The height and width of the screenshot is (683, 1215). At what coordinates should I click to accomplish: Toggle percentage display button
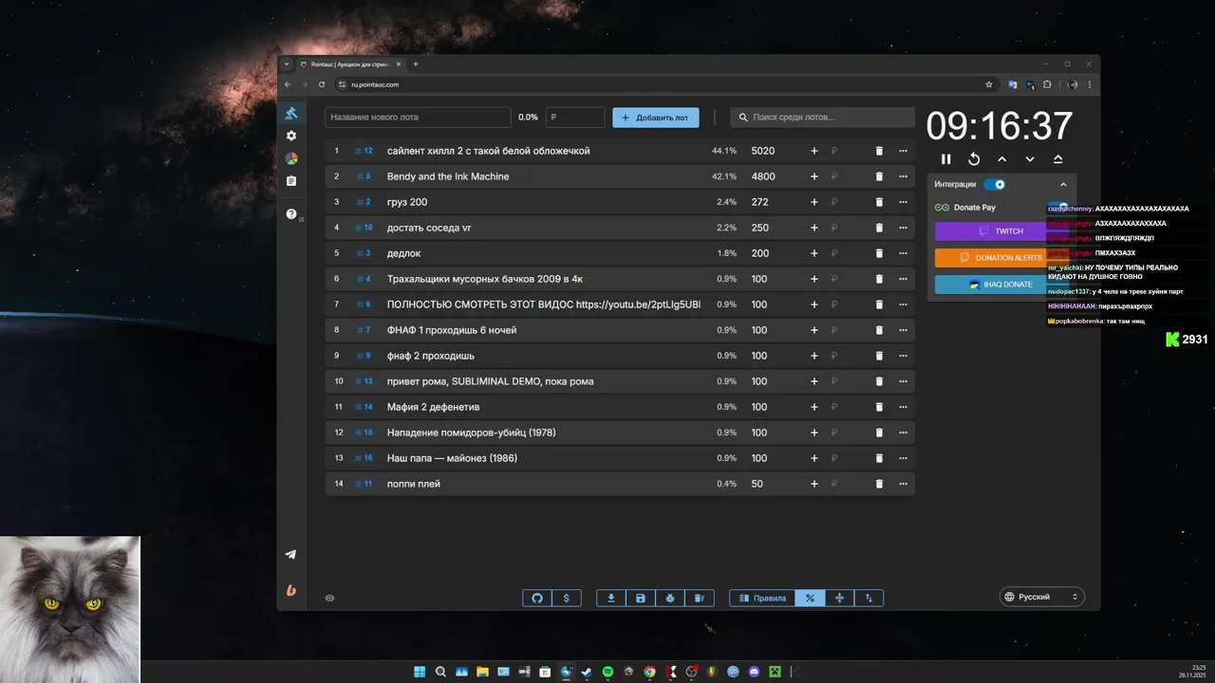[x=810, y=598]
